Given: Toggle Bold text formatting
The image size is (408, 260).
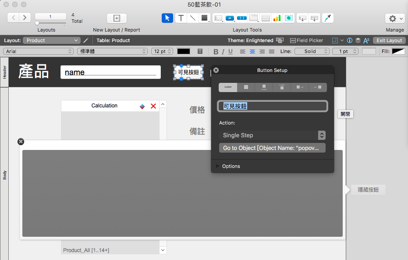Looking at the screenshot, I should coord(216,52).
